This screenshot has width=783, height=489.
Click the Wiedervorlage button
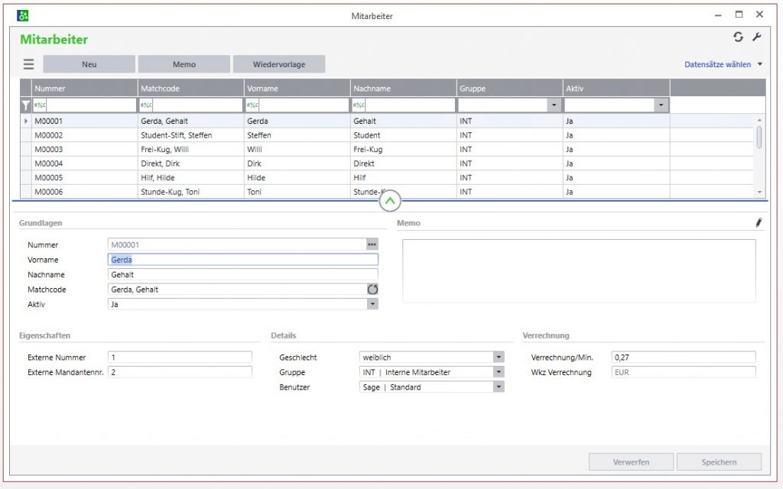coord(279,64)
